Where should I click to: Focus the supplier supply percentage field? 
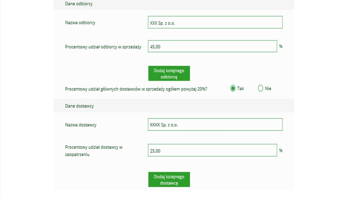tap(212, 150)
